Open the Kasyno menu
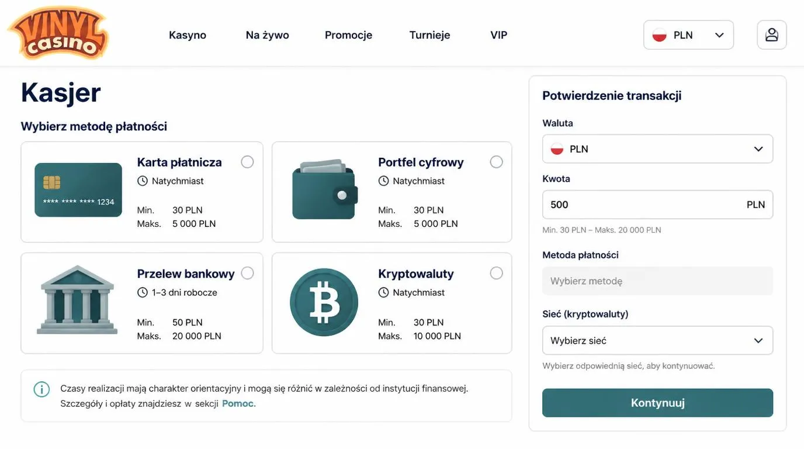This screenshot has height=449, width=804. (x=188, y=35)
